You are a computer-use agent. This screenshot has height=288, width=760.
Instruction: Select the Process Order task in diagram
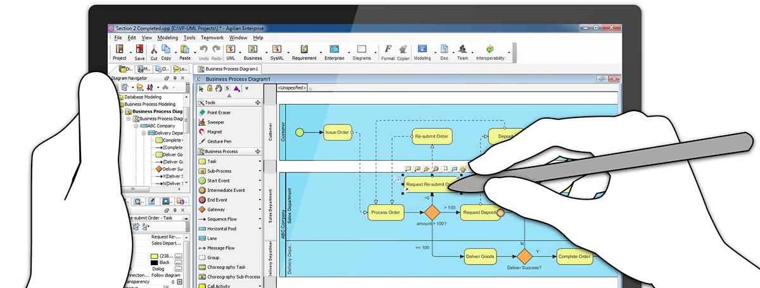coord(386,213)
